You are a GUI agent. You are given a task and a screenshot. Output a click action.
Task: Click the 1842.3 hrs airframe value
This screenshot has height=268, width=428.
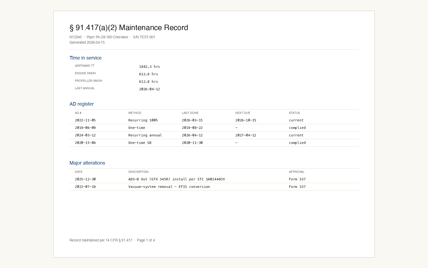tap(149, 66)
